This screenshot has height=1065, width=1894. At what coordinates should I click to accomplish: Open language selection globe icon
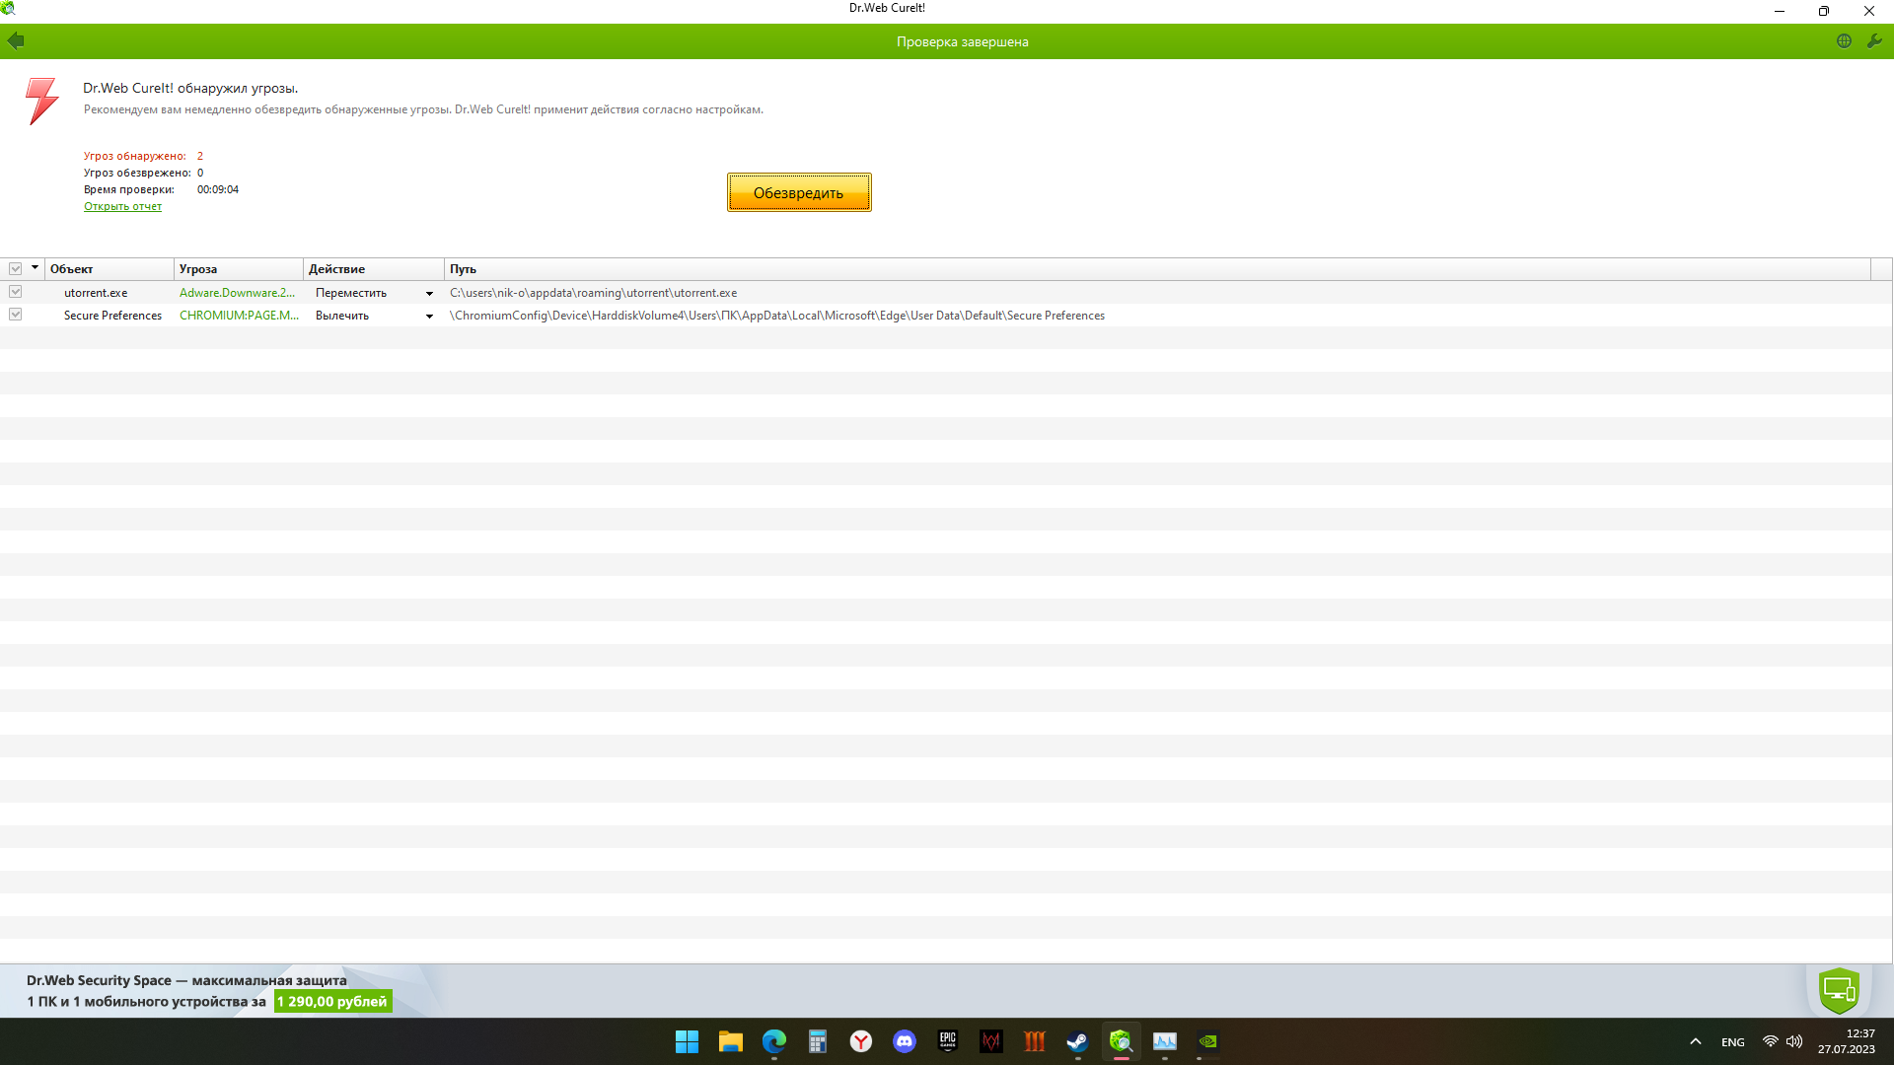click(1844, 41)
